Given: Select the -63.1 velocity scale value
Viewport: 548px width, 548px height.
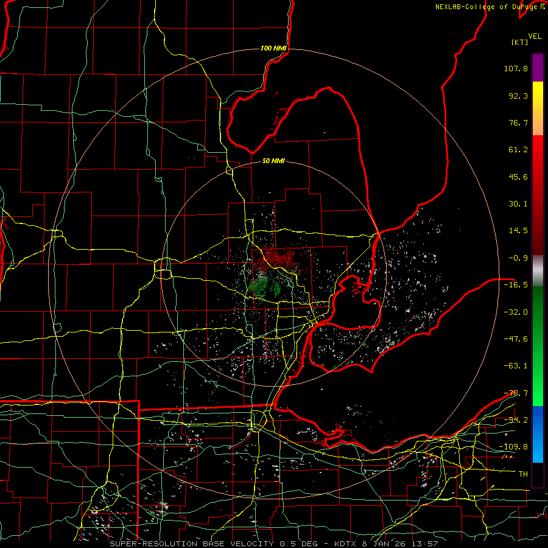Looking at the screenshot, I should click(516, 366).
